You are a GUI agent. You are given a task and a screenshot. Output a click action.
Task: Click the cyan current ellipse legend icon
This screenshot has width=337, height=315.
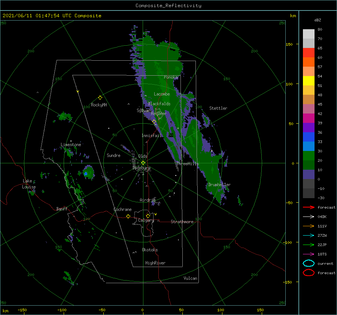tap(309, 263)
